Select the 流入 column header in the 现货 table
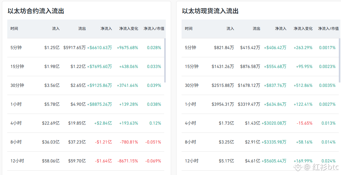This screenshot has height=175, width=341. point(230,29)
